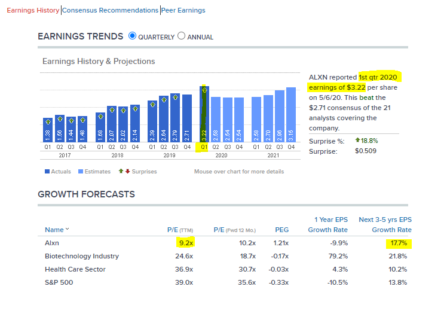Sort by Next 3-5 yrs EPS Growth Rate
Viewport: 447px width, 329px height.
pos(385,224)
